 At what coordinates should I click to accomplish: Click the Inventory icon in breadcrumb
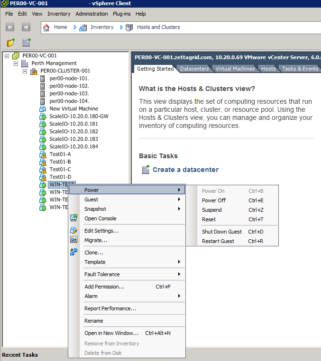click(x=83, y=27)
